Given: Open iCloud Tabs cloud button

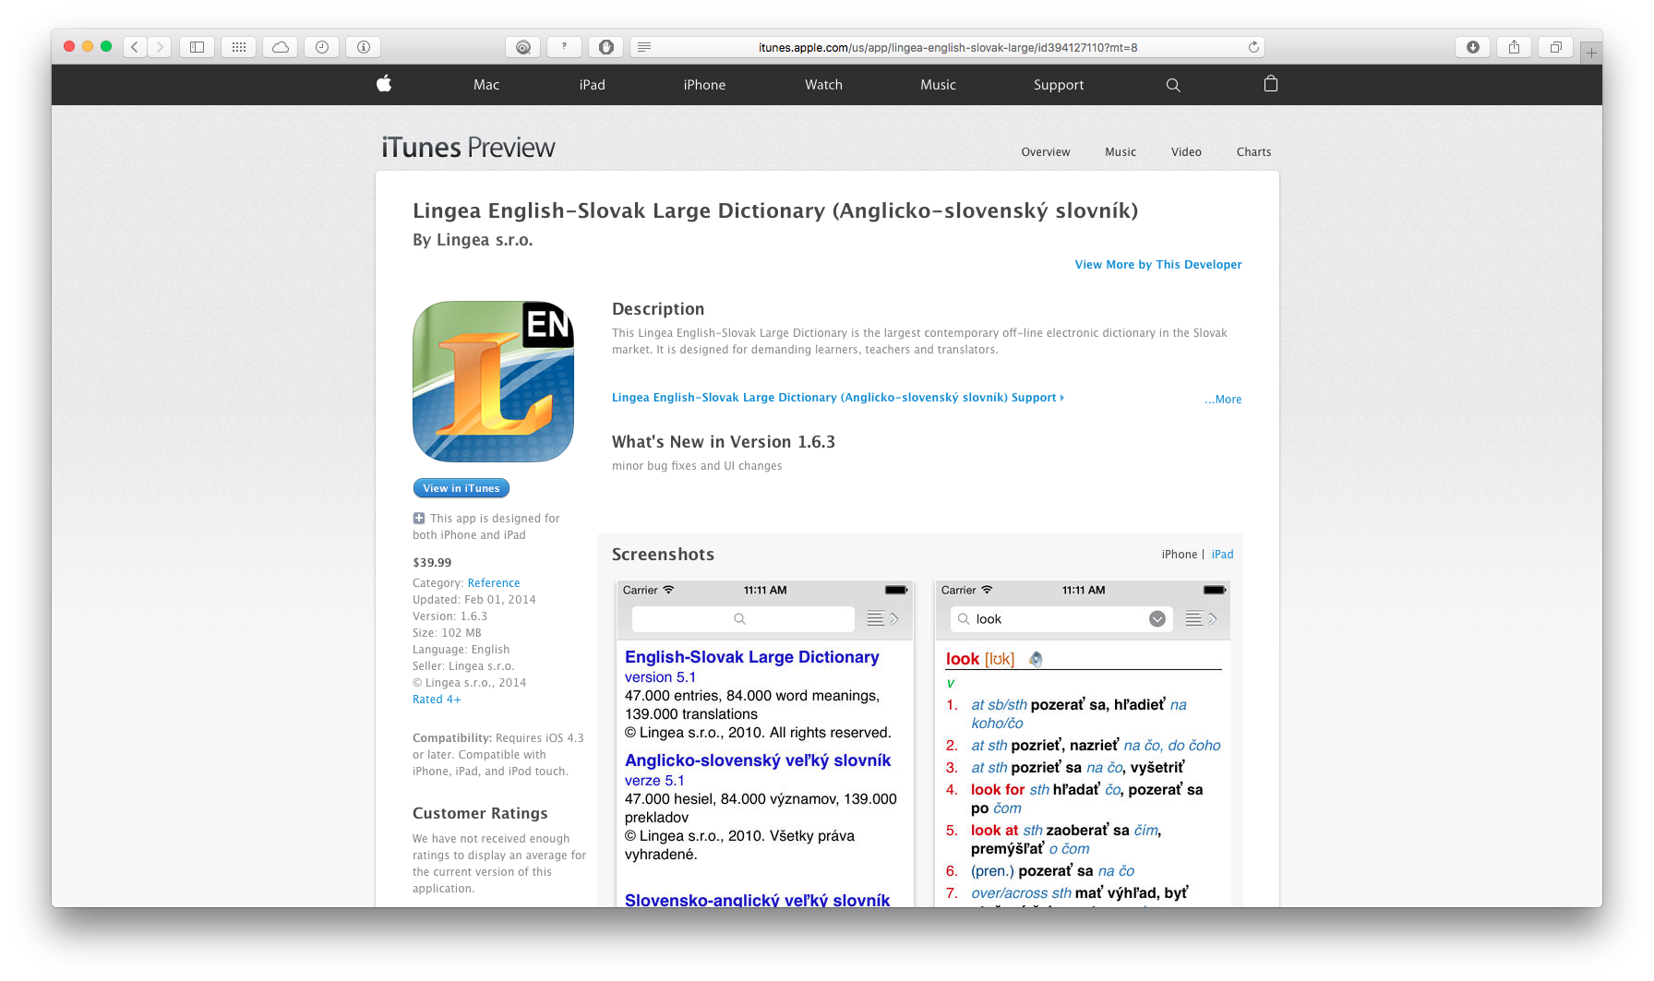Looking at the screenshot, I should (280, 47).
